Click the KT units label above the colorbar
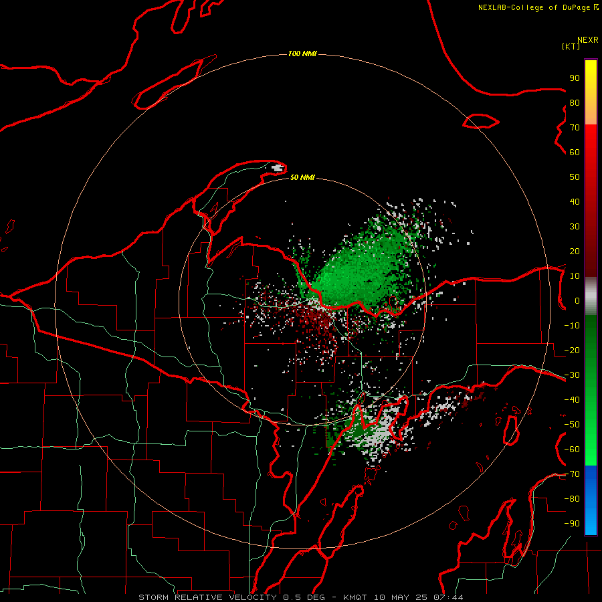This screenshot has height=602, width=602. 571,46
